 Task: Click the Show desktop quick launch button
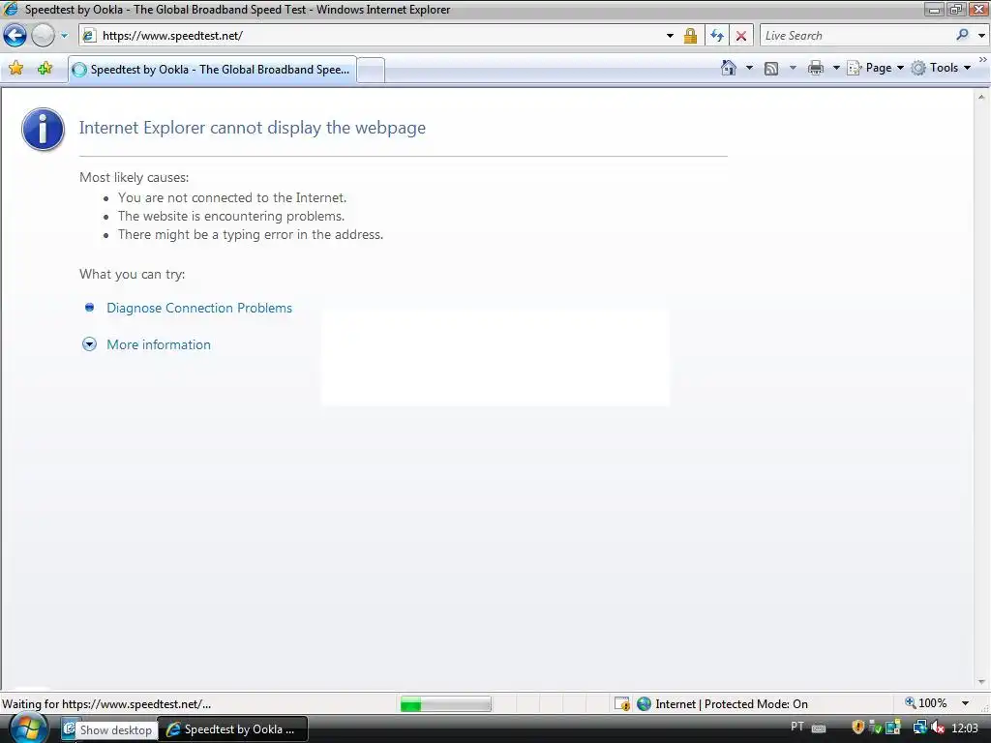[69, 729]
